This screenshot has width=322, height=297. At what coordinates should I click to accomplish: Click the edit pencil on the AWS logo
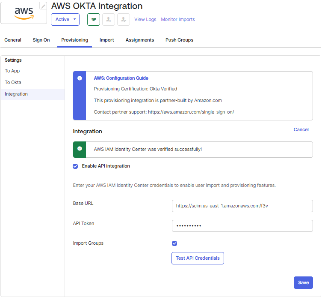tap(43, 6)
